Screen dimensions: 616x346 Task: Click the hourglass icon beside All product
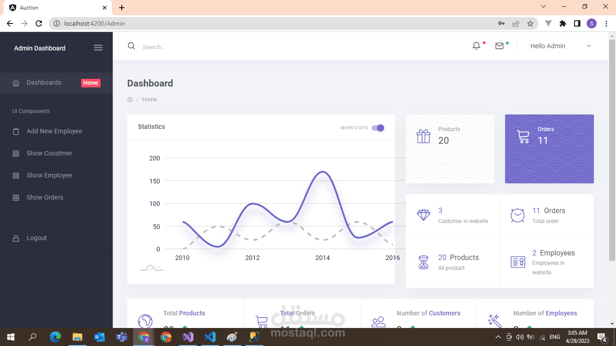coord(423,262)
